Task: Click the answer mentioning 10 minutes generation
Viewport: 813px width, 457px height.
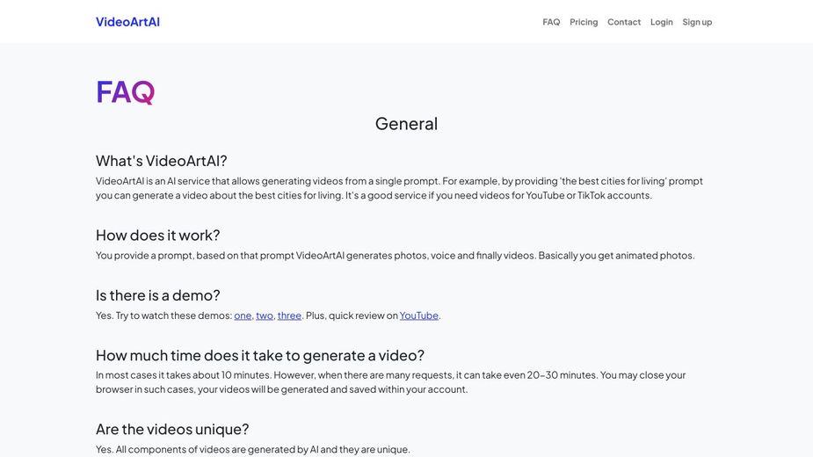Action: pos(390,382)
